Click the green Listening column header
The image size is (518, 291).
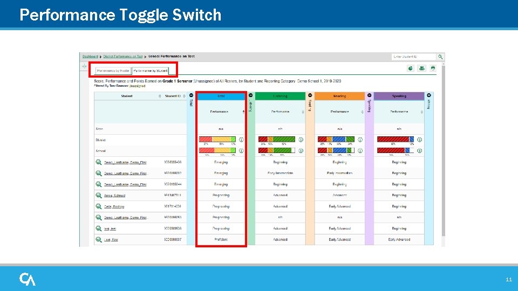point(280,96)
